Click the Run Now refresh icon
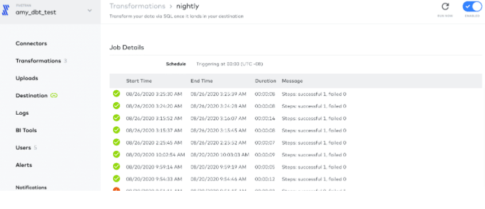The height and width of the screenshot is (209, 485). coord(445,6)
